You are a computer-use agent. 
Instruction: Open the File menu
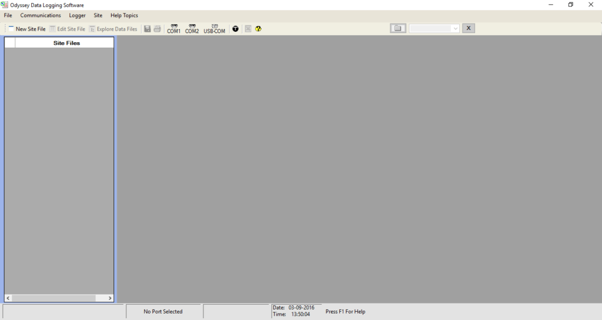(8, 15)
